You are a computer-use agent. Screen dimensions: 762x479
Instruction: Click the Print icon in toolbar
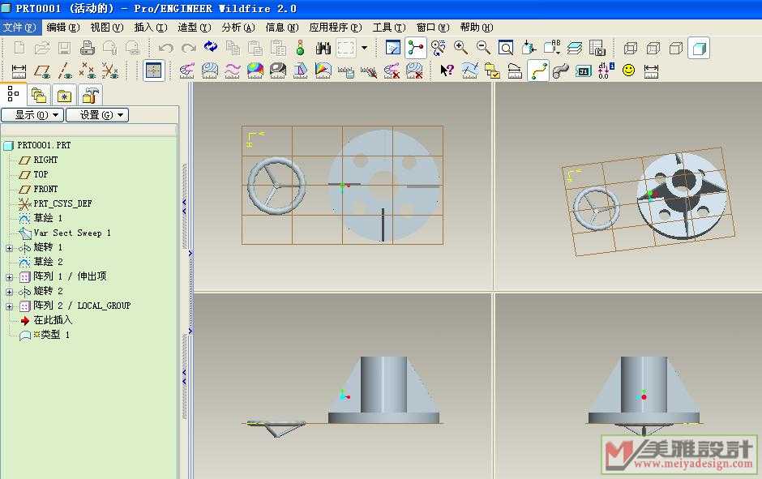(x=87, y=49)
